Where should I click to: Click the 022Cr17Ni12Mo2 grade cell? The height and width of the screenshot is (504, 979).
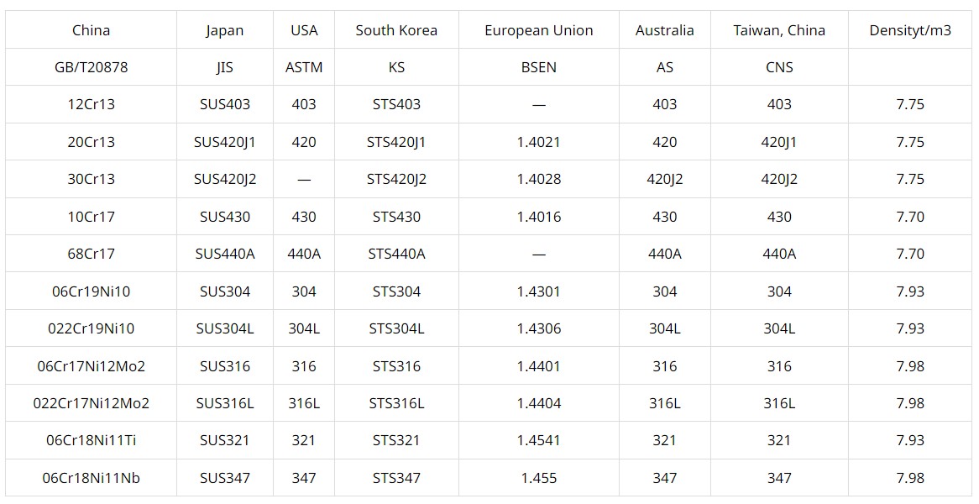(91, 403)
